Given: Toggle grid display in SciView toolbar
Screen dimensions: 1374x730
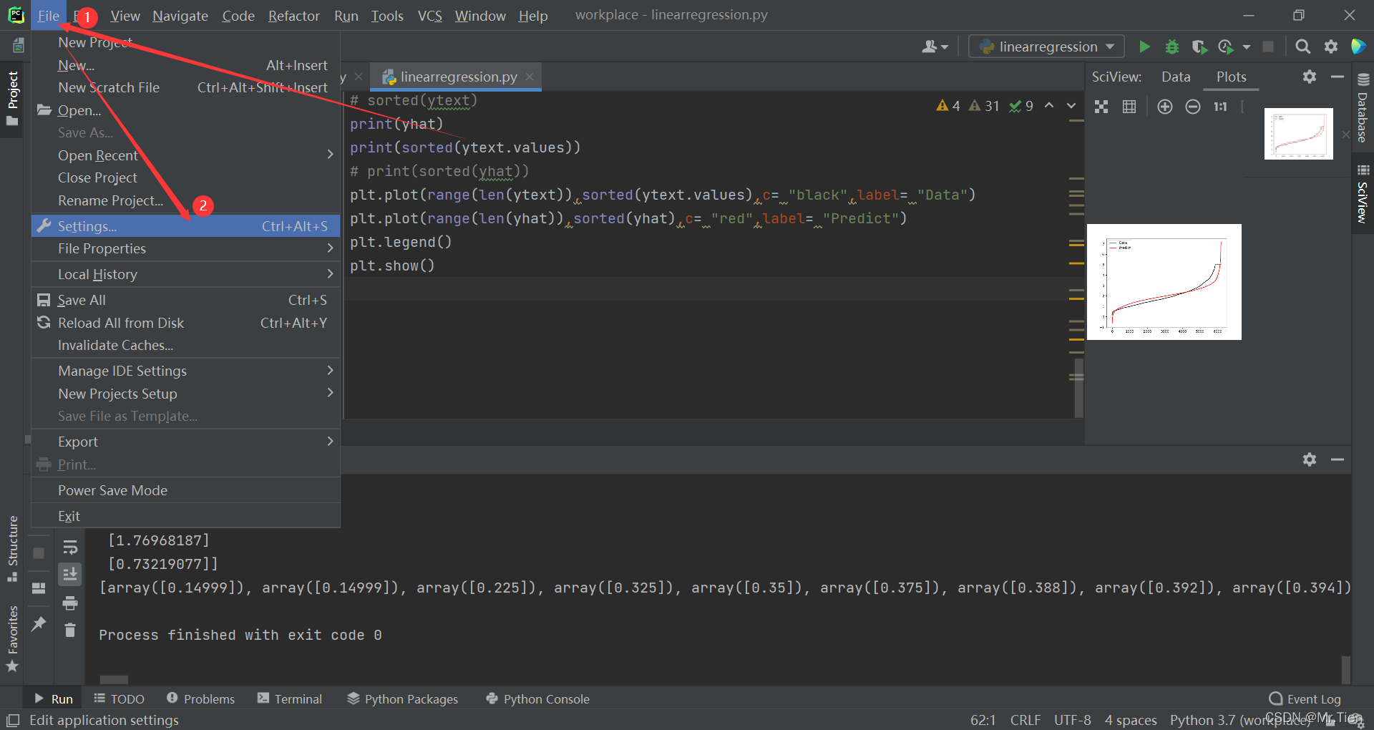Looking at the screenshot, I should pos(1129,107).
